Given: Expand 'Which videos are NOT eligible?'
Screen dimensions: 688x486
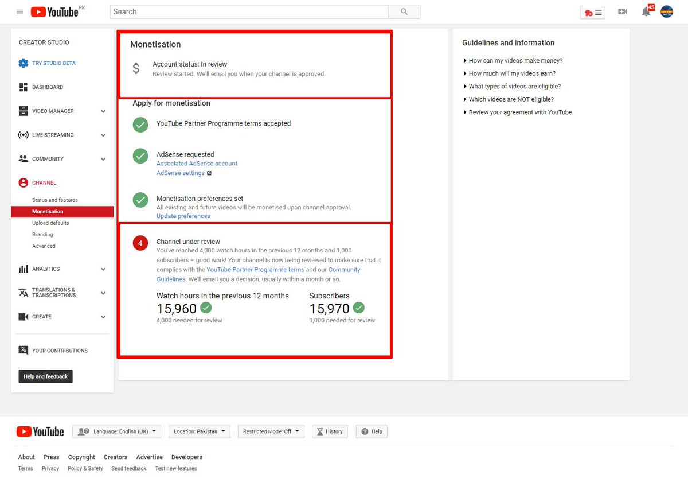Looking at the screenshot, I should [508, 99].
